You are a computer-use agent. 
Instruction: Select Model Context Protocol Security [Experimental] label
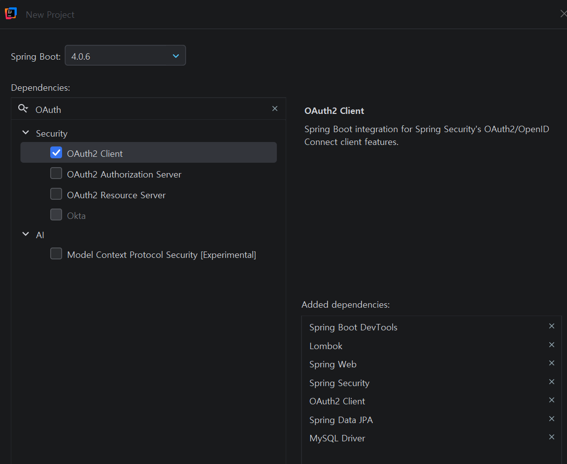[x=161, y=255]
